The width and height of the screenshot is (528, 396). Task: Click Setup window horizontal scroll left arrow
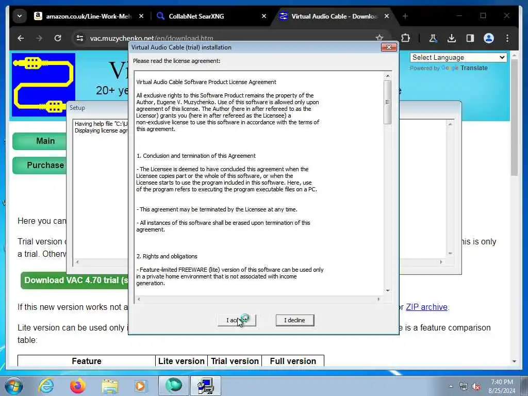point(77,261)
